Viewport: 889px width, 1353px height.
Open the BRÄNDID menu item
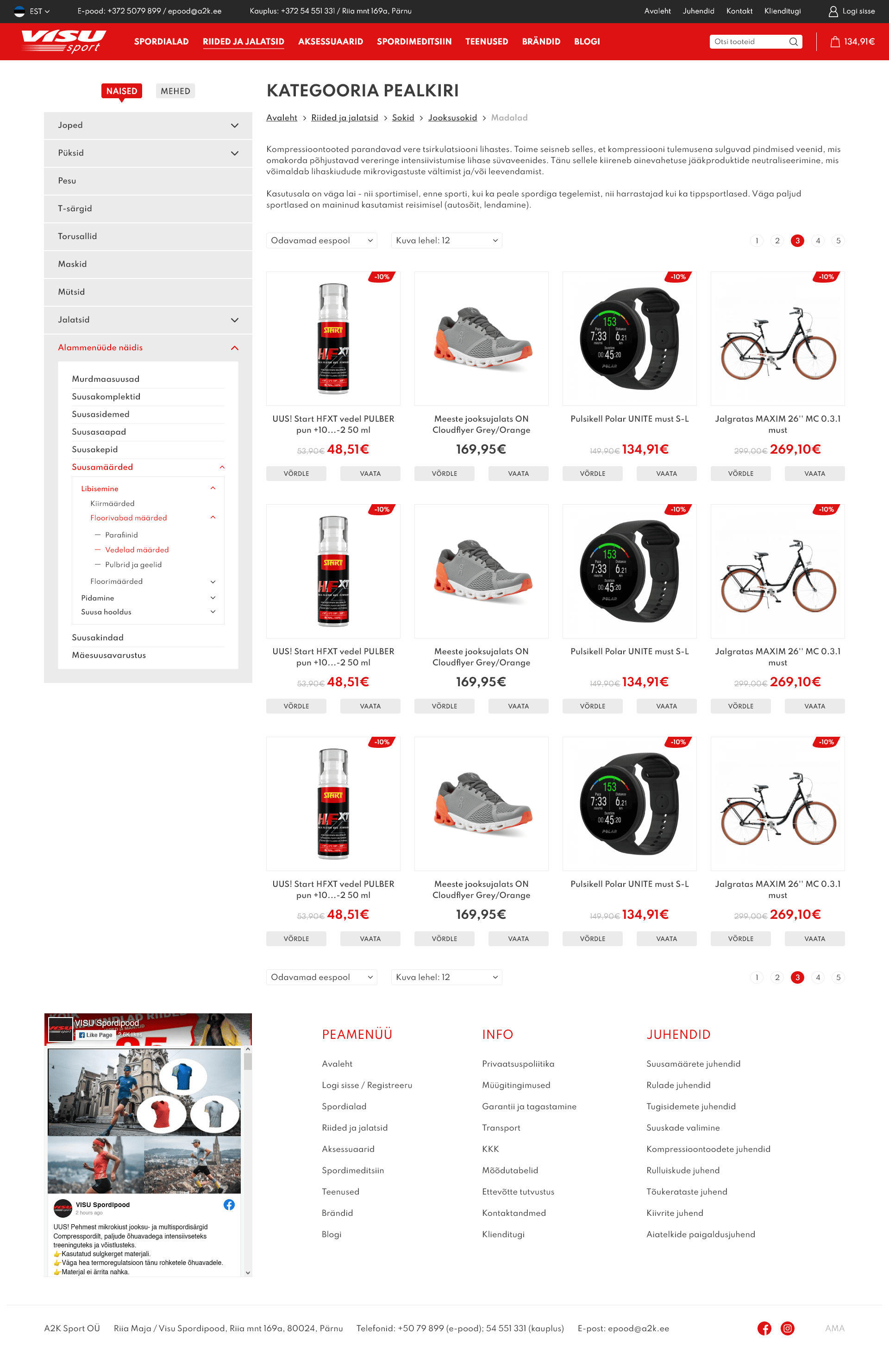(x=541, y=42)
